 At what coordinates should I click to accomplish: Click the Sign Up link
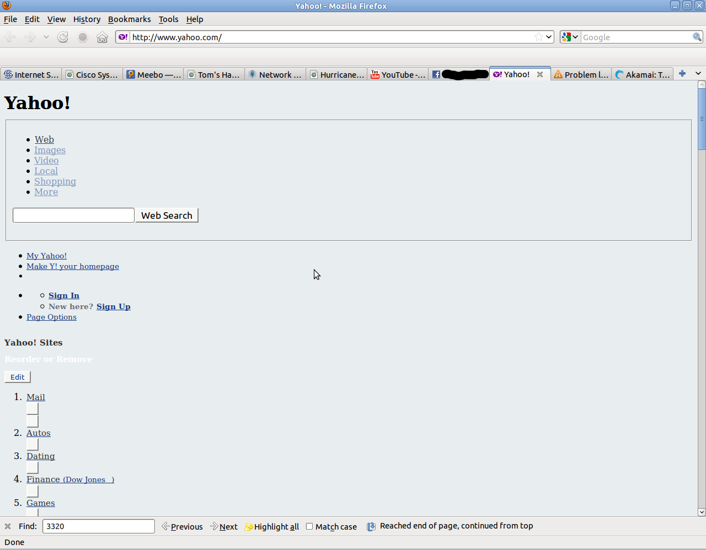click(114, 306)
